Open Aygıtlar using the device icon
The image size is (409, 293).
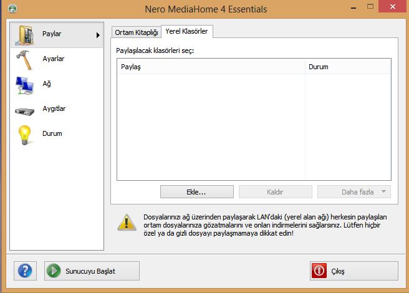[25, 110]
